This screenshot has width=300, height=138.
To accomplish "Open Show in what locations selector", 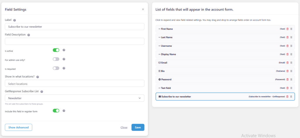I will pyautogui.click(x=74, y=84).
